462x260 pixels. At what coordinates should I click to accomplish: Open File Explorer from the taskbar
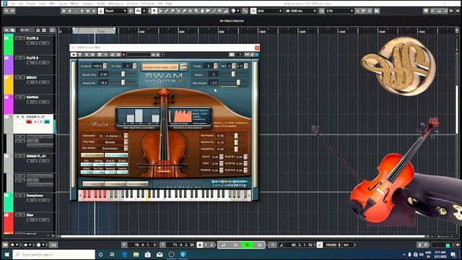click(x=136, y=254)
